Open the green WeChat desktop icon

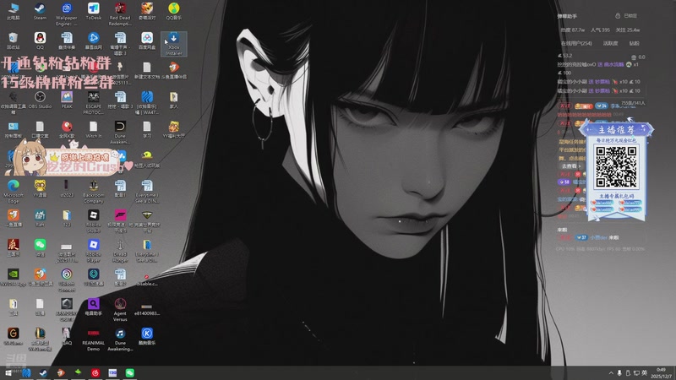pyautogui.click(x=40, y=247)
